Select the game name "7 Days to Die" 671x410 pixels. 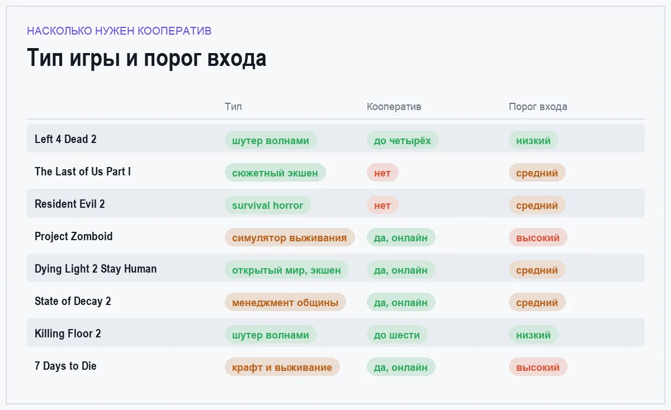coord(65,366)
